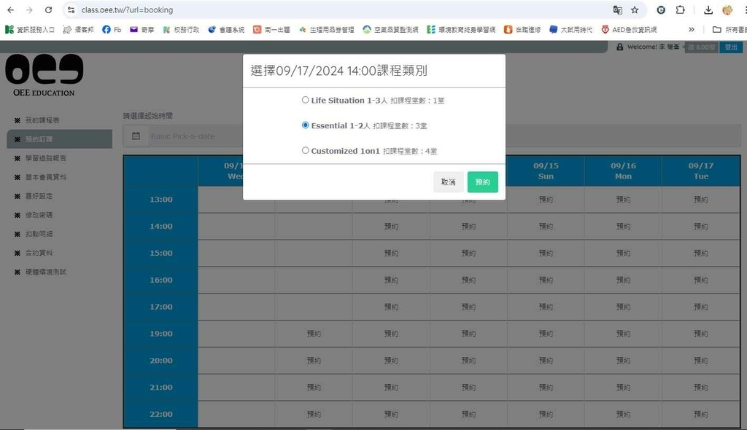Select the Customized 1on1 radio option
747x430 pixels.
tap(306, 150)
